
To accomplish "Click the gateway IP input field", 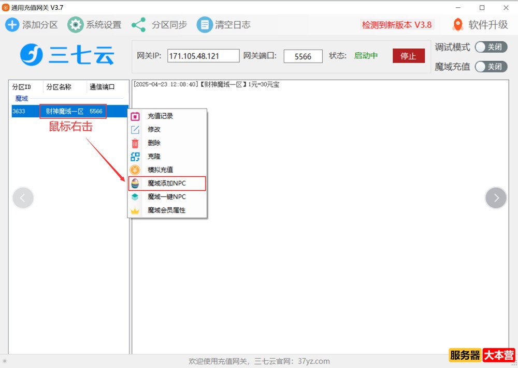I will click(x=203, y=56).
